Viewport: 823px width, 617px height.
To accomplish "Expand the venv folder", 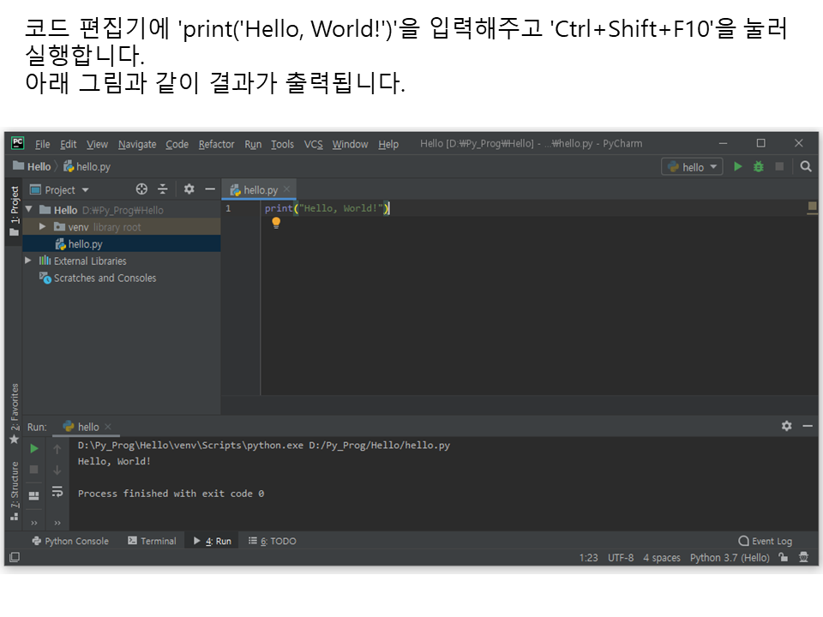I will [43, 227].
